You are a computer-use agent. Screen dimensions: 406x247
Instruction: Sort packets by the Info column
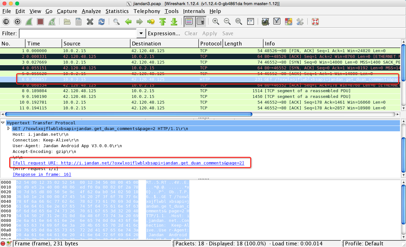coord(332,44)
